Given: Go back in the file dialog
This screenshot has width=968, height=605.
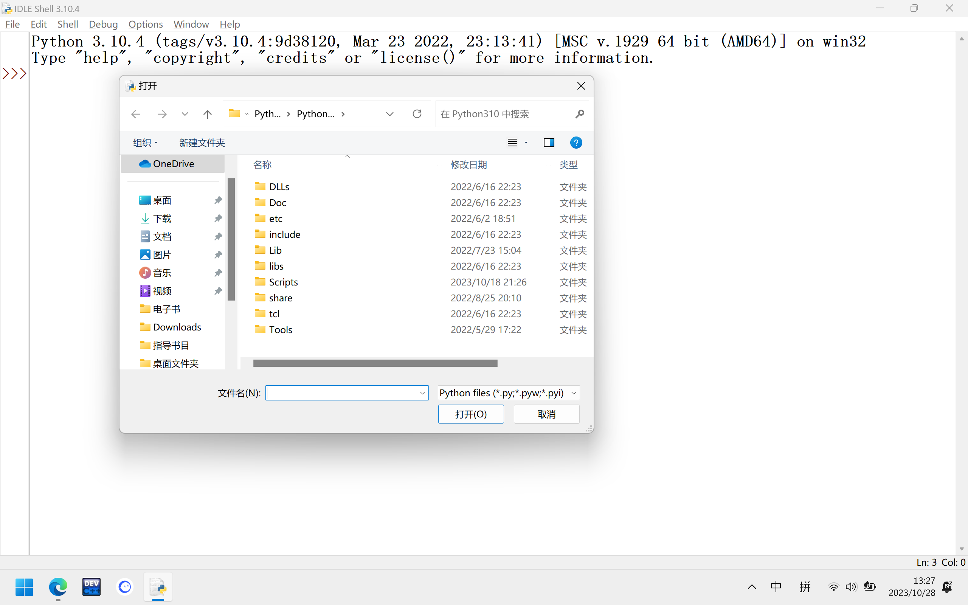Looking at the screenshot, I should click(136, 114).
